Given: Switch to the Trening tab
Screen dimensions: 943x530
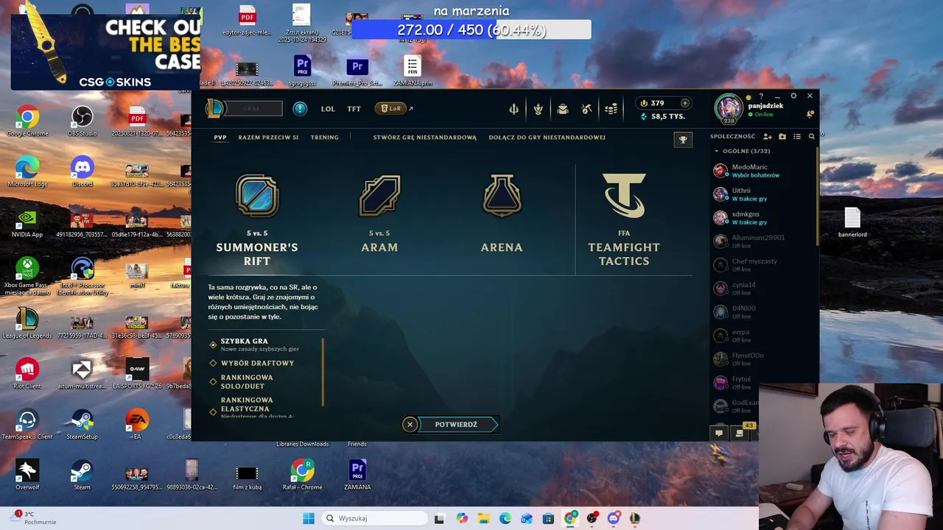Looking at the screenshot, I should (x=325, y=138).
